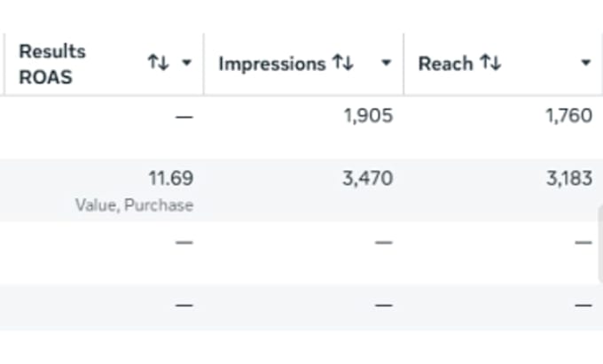The width and height of the screenshot is (603, 364).
Task: Click the Impressions column header text
Action: coord(272,64)
